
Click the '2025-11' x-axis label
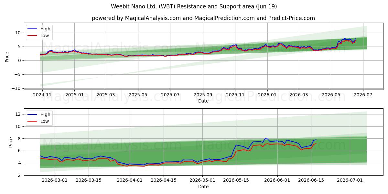click(x=235, y=95)
